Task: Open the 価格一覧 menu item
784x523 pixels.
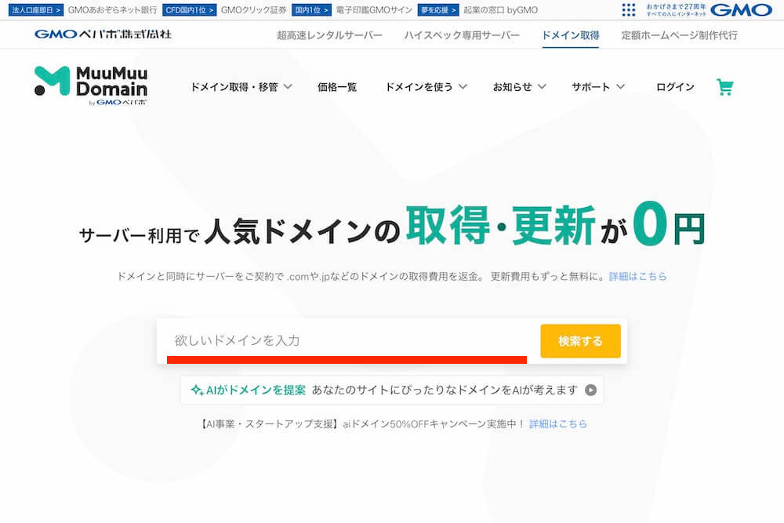Action: pyautogui.click(x=337, y=87)
